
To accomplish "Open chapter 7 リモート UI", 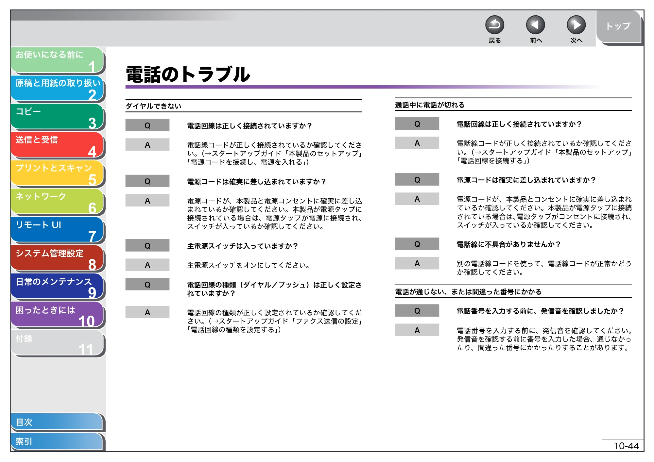I will [x=57, y=230].
